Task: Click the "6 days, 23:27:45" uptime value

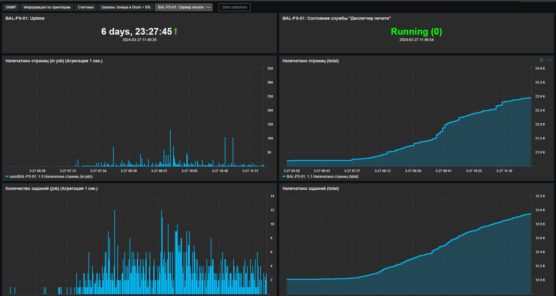Action: 137,32
